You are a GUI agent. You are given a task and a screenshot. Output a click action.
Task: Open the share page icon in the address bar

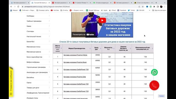click(139, 7)
